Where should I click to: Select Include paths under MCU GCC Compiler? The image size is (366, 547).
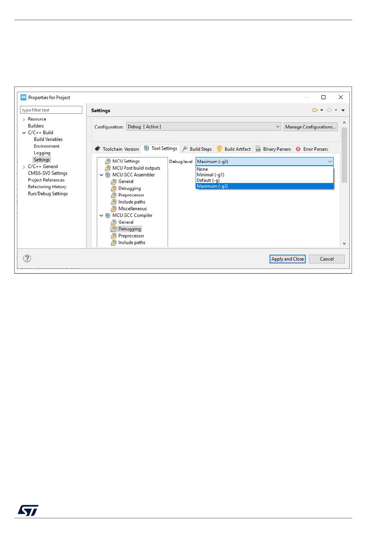click(132, 243)
